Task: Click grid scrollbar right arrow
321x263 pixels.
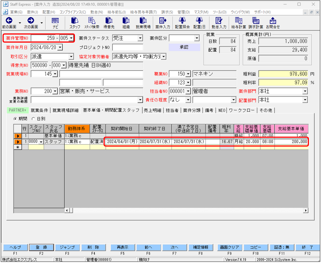Action: point(306,210)
